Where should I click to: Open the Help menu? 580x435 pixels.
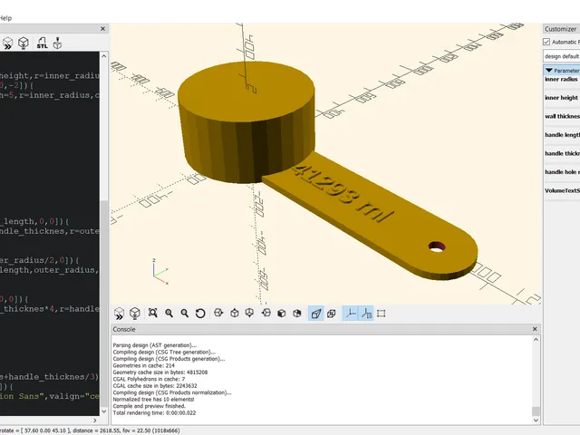pos(6,18)
